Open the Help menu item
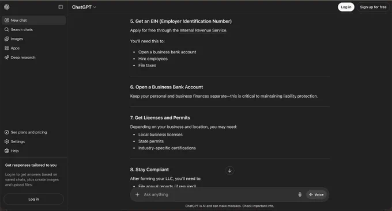 [34, 151]
